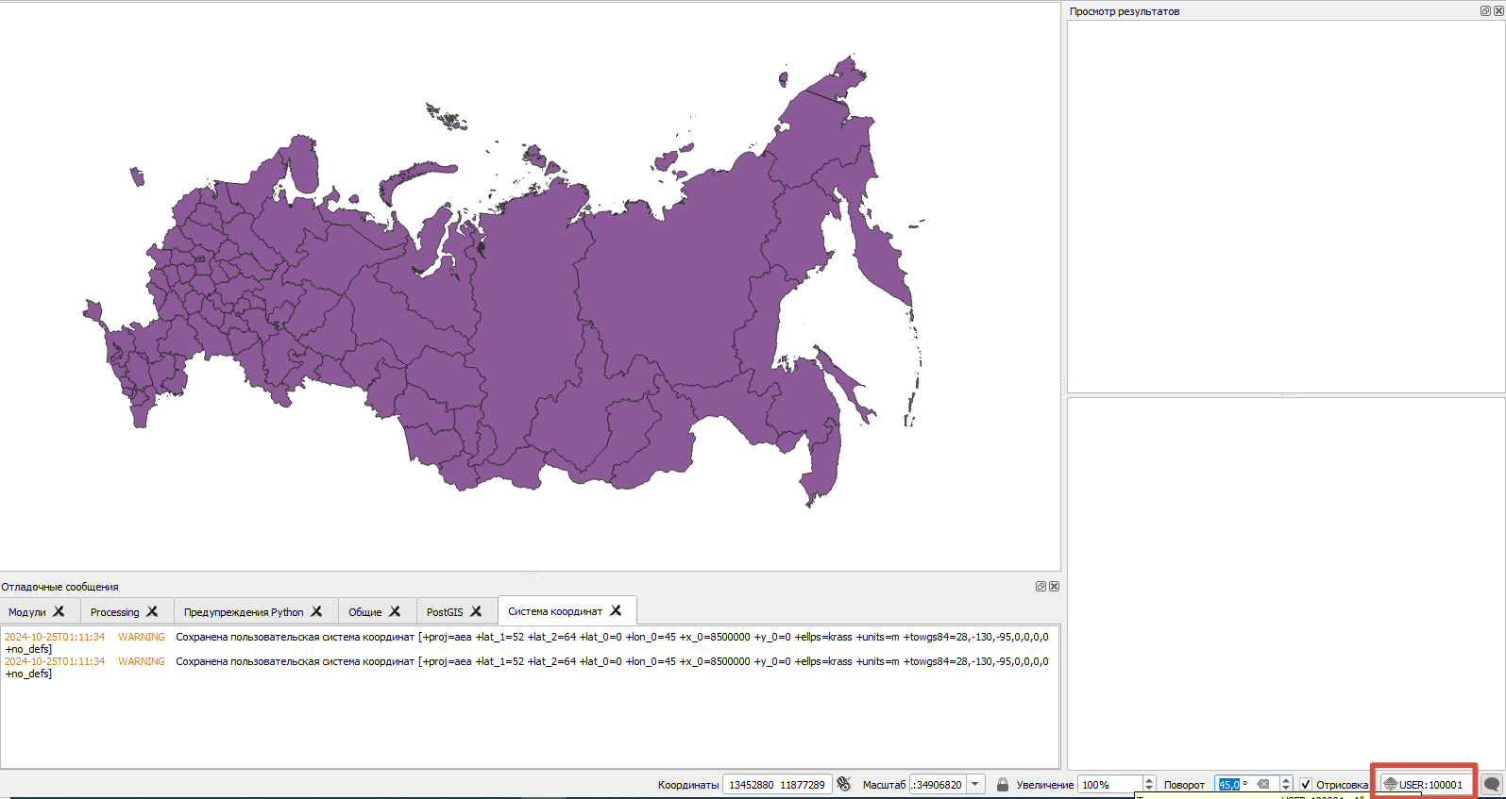This screenshot has height=799, width=1506.
Task: Open the log messages speech bubble icon
Action: pyautogui.click(x=1492, y=784)
